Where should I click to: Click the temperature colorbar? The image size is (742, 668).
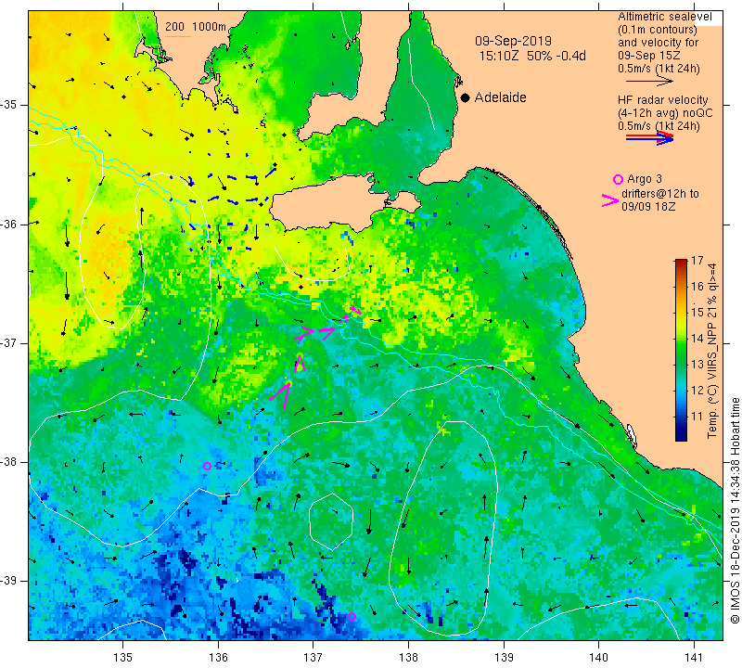point(681,350)
